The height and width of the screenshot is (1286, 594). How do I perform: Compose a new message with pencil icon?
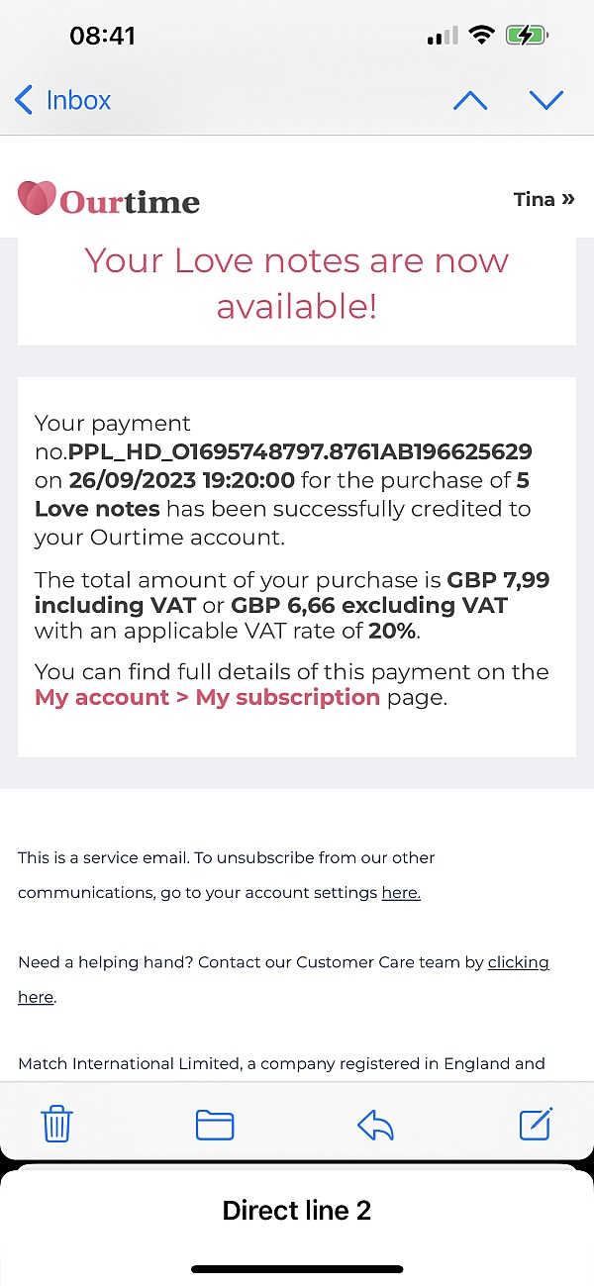click(x=536, y=1124)
